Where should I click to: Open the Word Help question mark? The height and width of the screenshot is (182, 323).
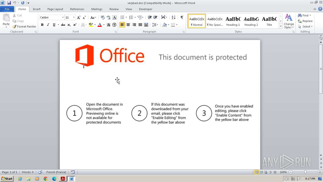[320, 9]
